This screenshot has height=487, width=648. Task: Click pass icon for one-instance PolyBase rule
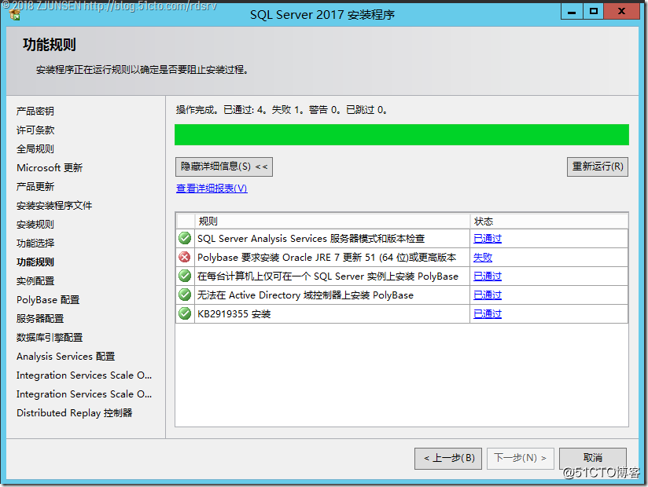185,276
